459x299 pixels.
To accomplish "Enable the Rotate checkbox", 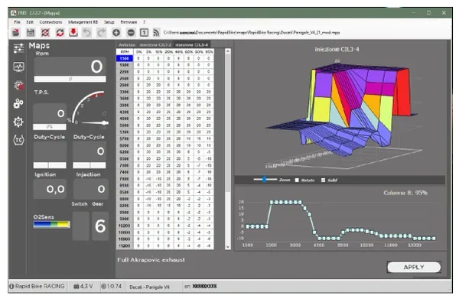I will tap(297, 180).
